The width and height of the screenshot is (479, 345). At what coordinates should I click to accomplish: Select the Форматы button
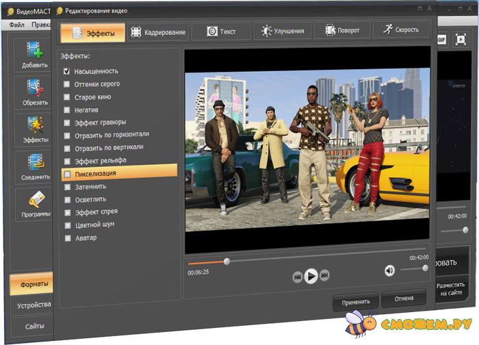(x=31, y=284)
